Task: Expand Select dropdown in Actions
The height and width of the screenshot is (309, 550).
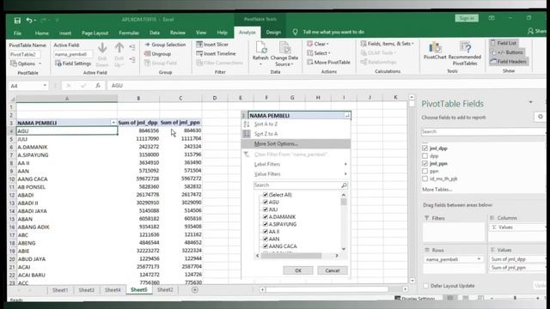Action: click(x=329, y=53)
